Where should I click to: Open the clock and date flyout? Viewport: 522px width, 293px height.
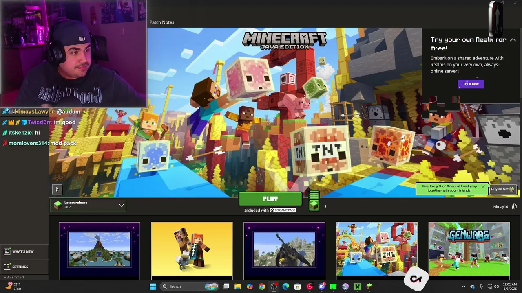[x=510, y=286]
